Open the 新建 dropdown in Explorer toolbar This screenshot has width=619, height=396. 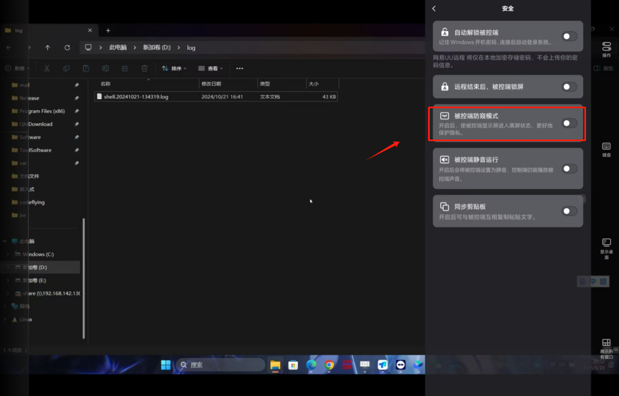pyautogui.click(x=17, y=68)
